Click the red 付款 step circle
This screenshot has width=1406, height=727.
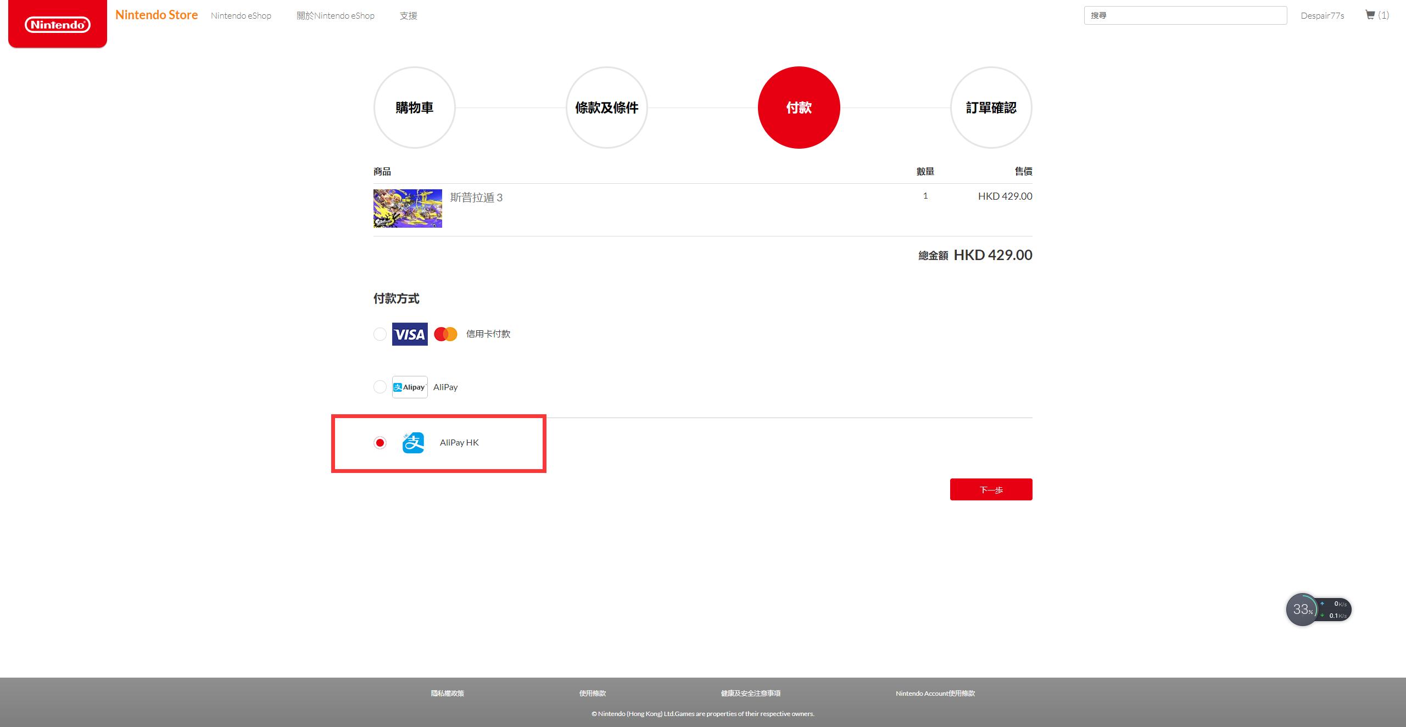[799, 108]
